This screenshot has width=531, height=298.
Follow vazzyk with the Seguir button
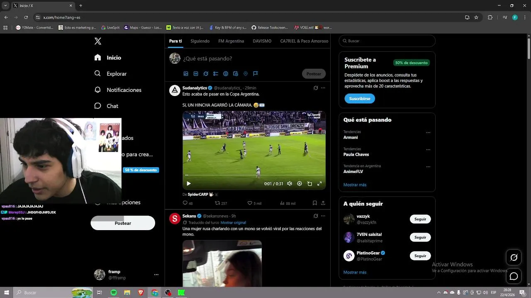click(420, 219)
